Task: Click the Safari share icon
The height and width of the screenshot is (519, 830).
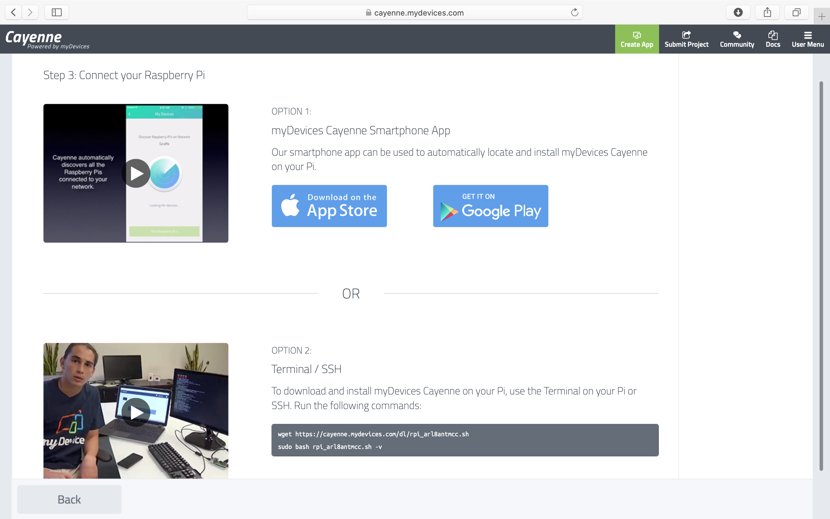Action: click(x=767, y=13)
